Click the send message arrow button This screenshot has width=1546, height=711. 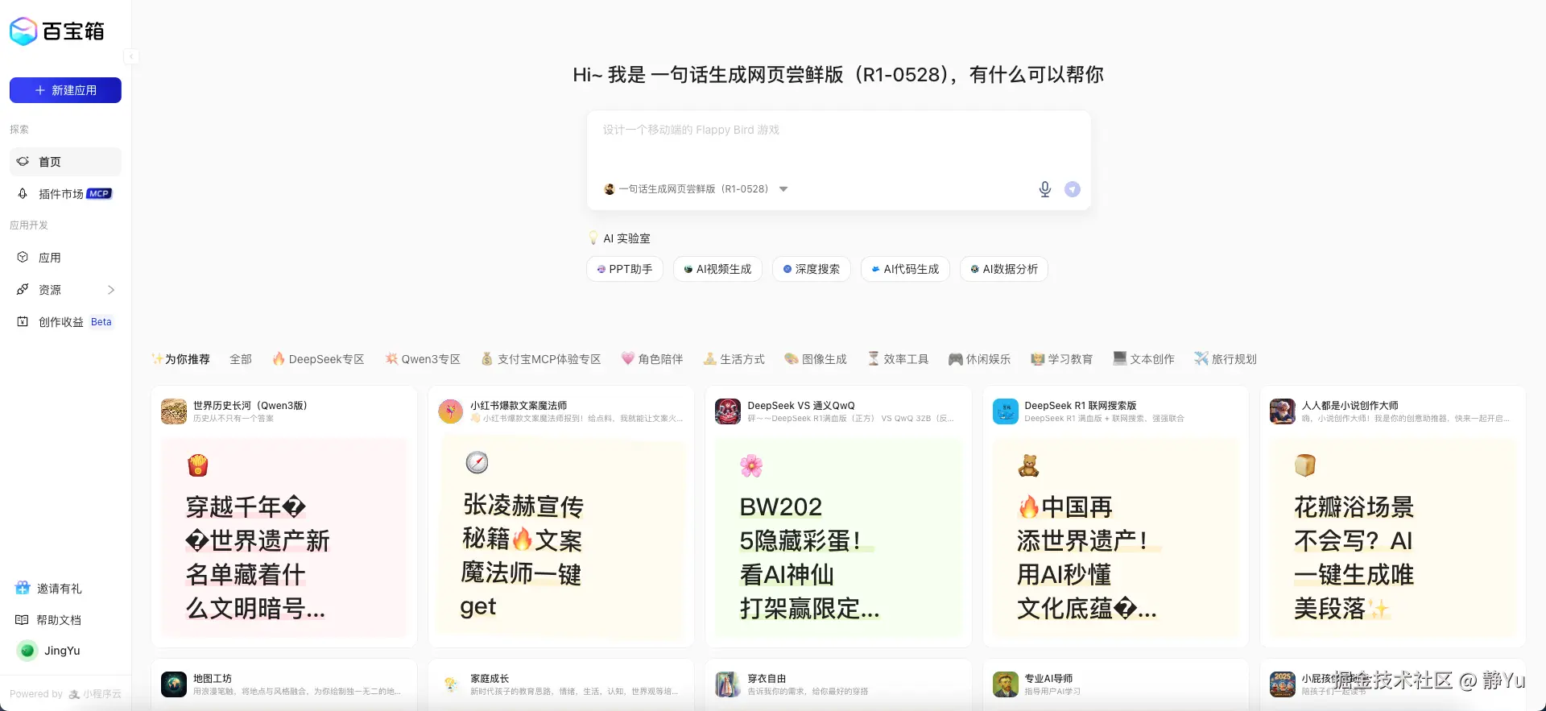[x=1073, y=189]
